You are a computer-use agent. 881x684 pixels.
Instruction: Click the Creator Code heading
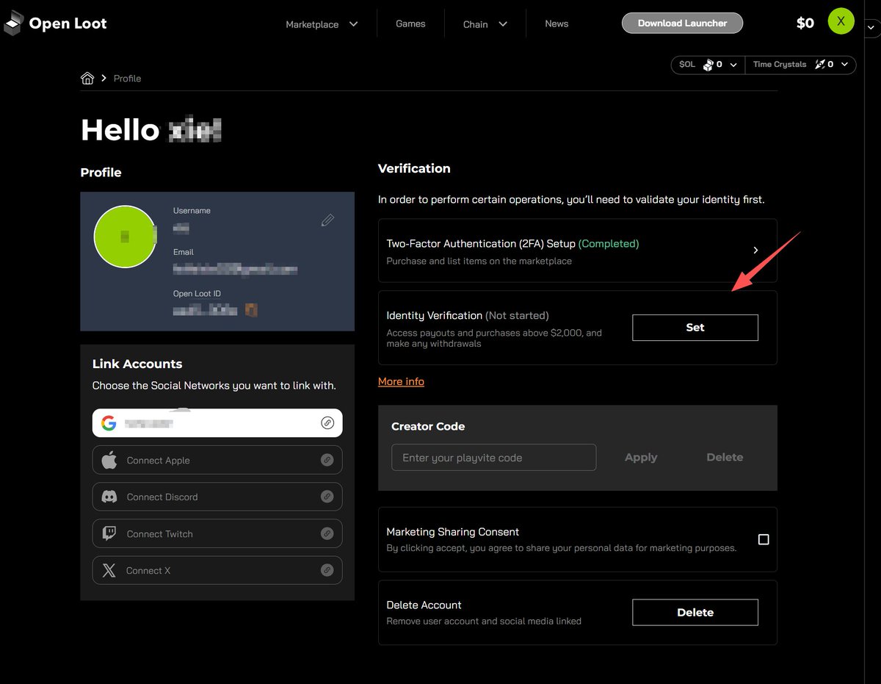428,426
